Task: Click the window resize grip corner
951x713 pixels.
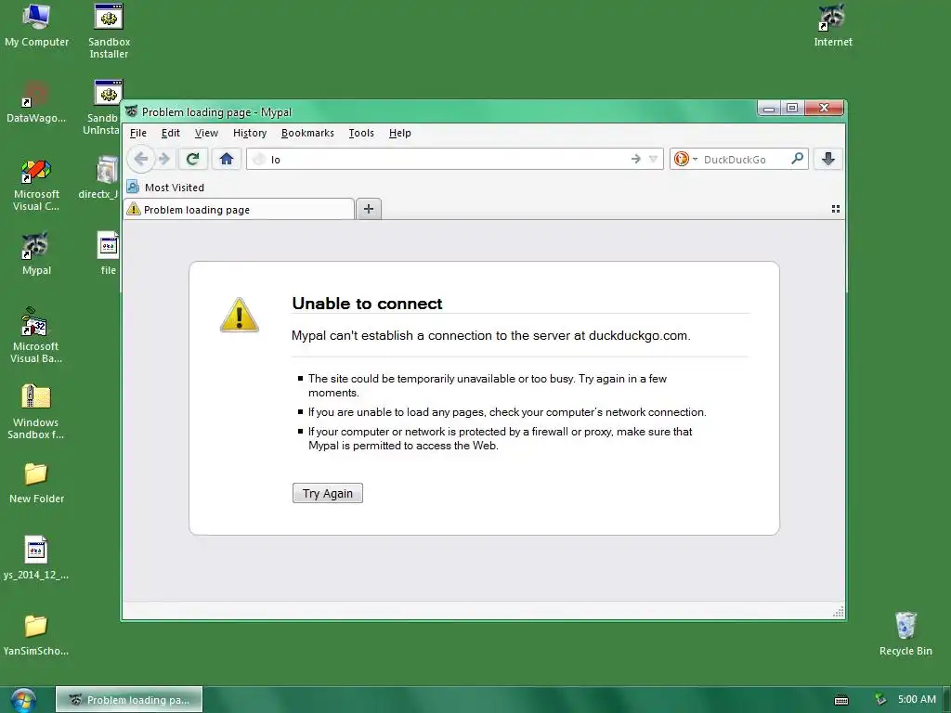Action: point(839,613)
